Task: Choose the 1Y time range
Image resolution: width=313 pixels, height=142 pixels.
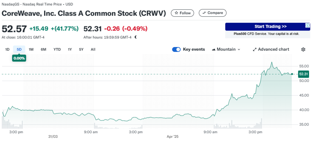Action: pyautogui.click(x=70, y=49)
